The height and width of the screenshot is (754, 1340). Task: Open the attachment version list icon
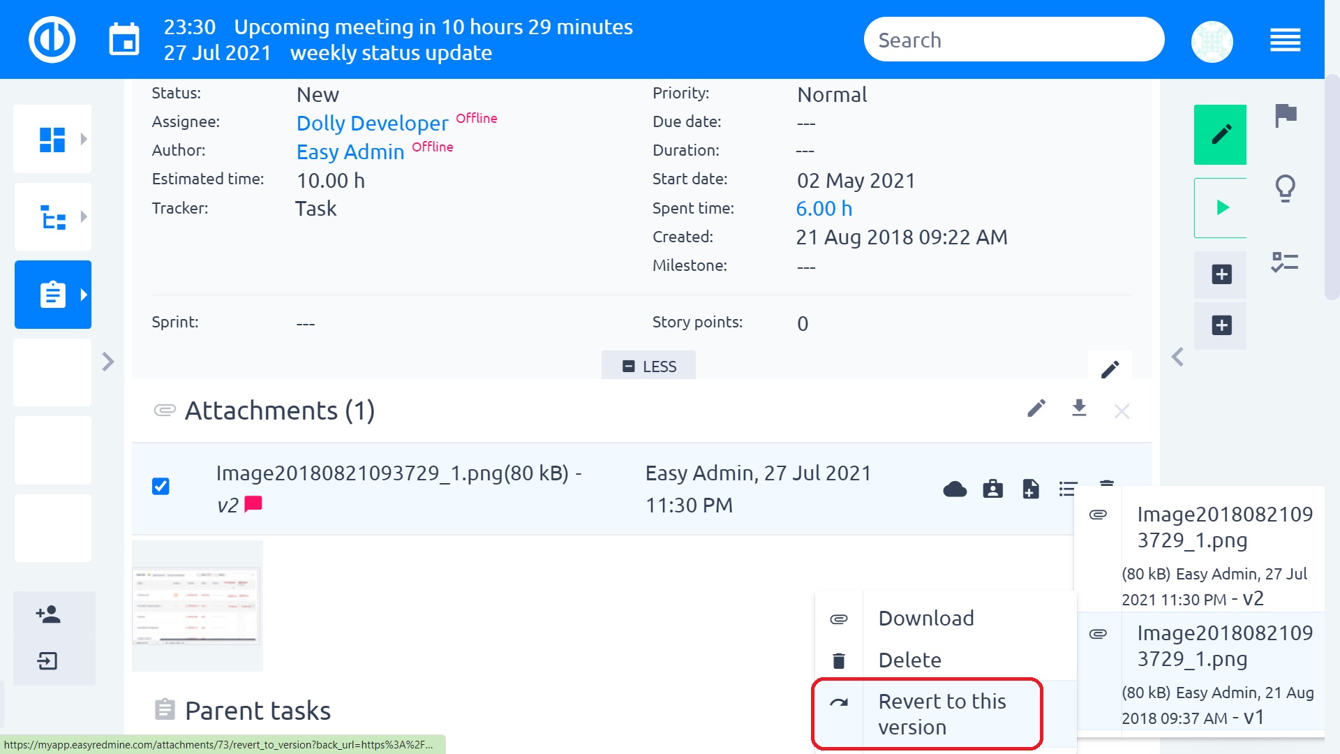pyautogui.click(x=1069, y=489)
